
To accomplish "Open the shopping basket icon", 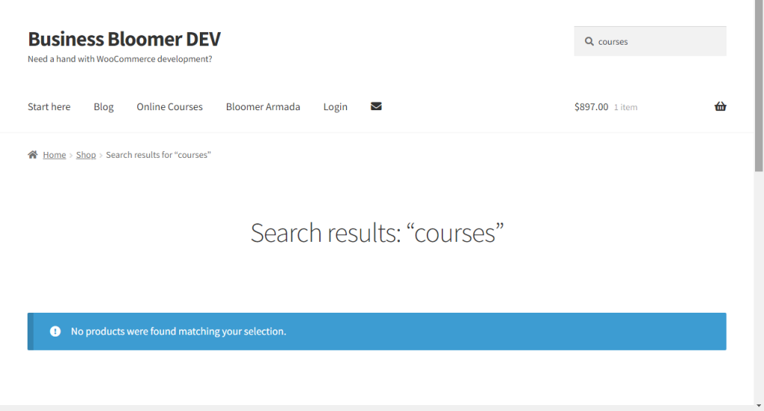I will point(720,106).
